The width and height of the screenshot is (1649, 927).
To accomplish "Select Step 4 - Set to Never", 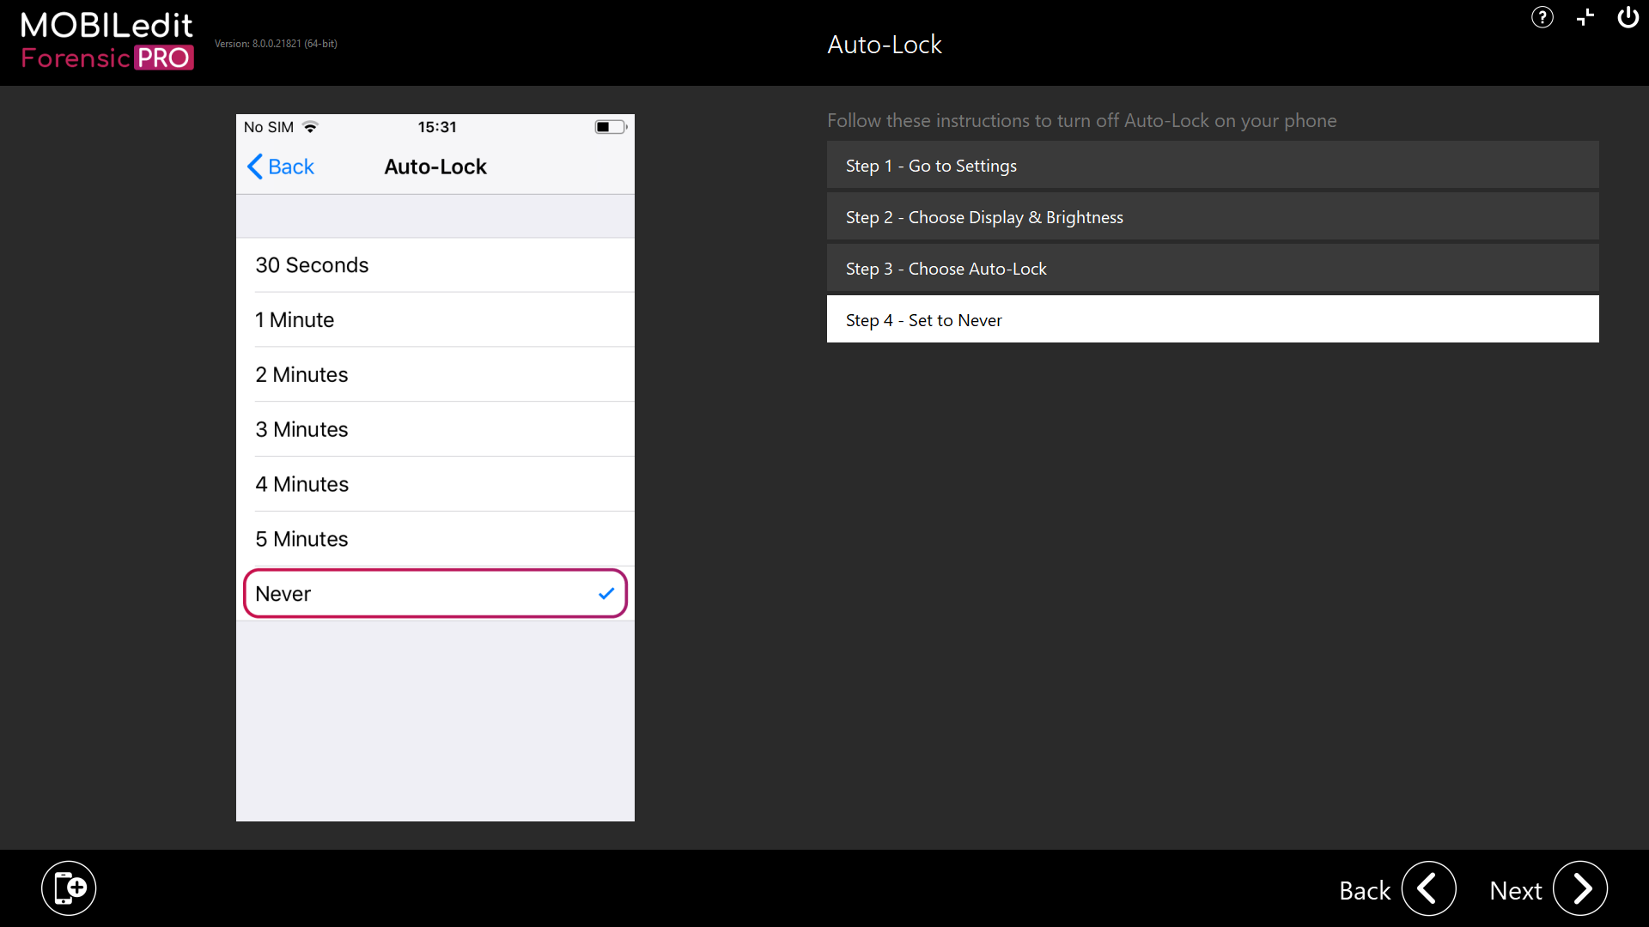I will point(1212,320).
